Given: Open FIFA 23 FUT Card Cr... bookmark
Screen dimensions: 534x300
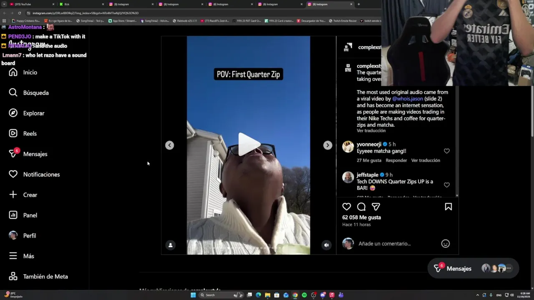Looking at the screenshot, I should click(x=247, y=21).
